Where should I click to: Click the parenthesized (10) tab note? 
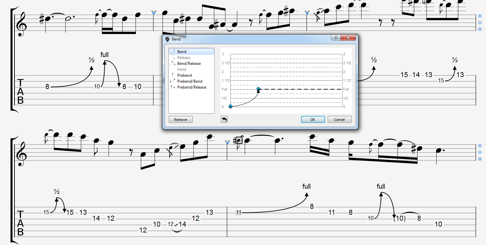[x=399, y=218]
